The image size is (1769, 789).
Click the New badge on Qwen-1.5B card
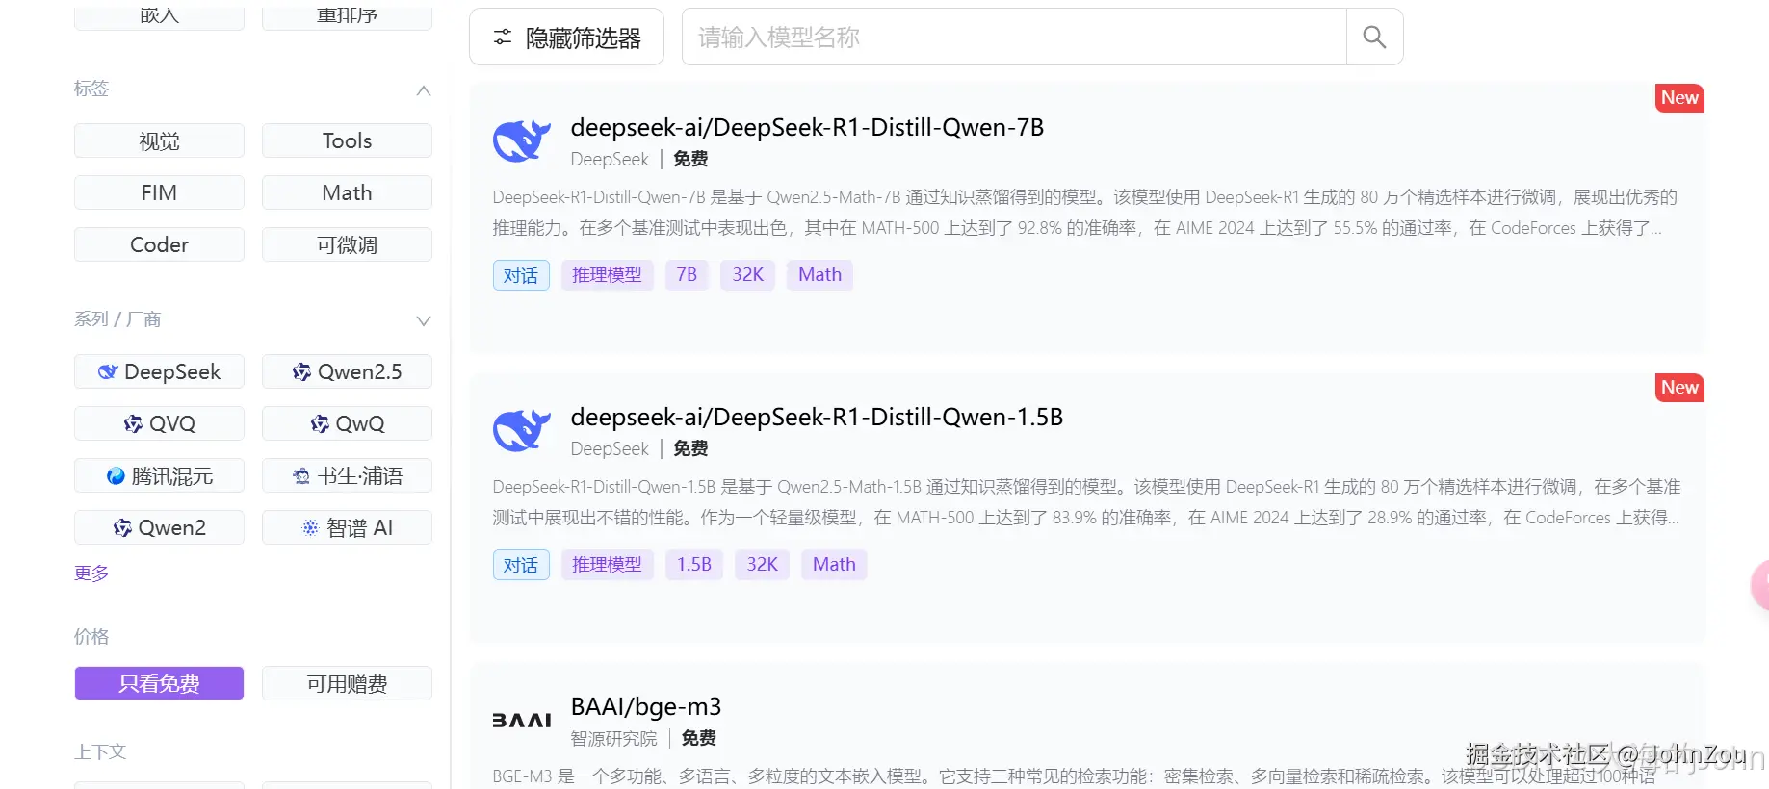pyautogui.click(x=1679, y=388)
